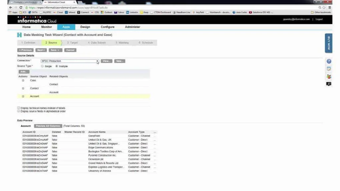The image size is (340, 191).
Task: Select the Single source type radio
Action: pyautogui.click(x=42, y=66)
